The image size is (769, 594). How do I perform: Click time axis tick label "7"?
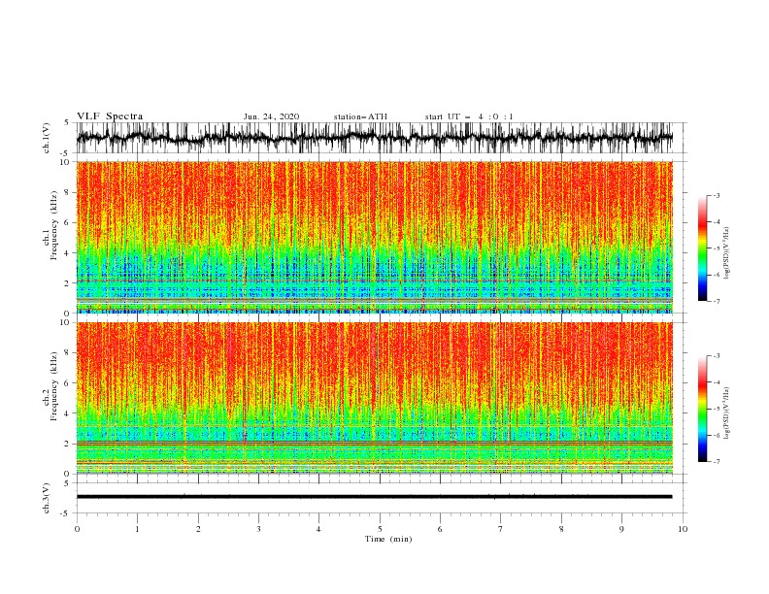(500, 529)
